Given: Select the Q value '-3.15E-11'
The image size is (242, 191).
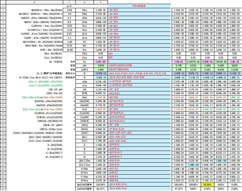Looking at the screenshot, I should (234, 73).
